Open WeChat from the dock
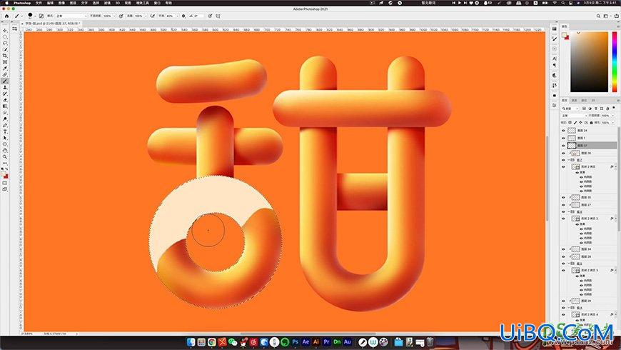 click(x=233, y=341)
